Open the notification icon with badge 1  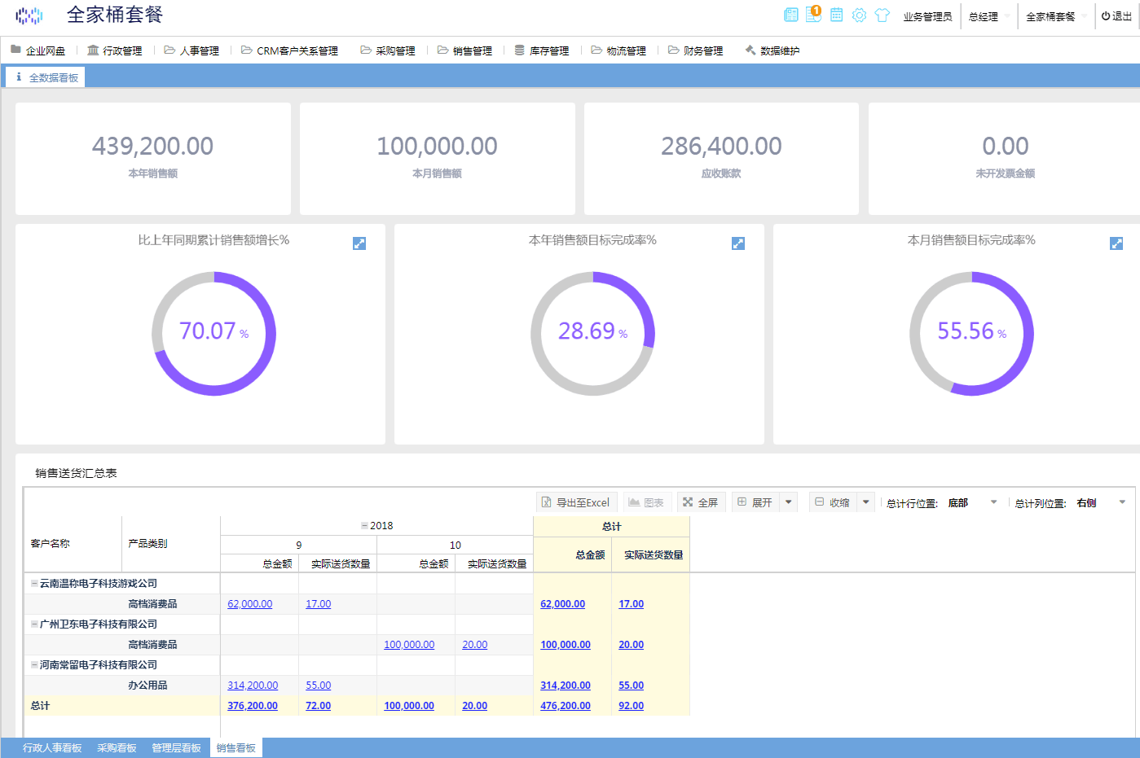pyautogui.click(x=813, y=14)
